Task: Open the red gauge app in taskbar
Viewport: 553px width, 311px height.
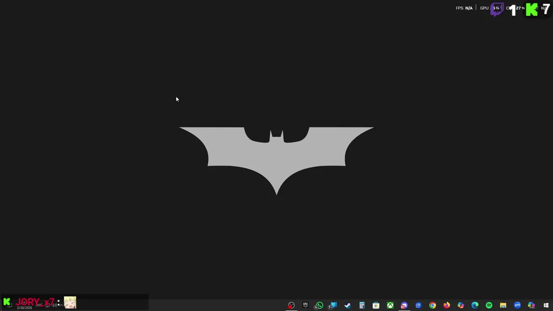Action: (291, 305)
